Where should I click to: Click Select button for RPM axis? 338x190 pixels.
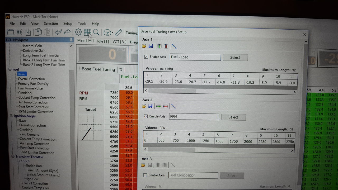[x=233, y=117]
